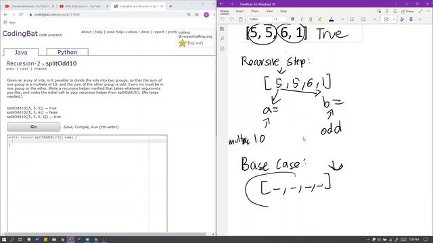Viewport: 433px width, 243px height.
Task: Open the OneNote more options ellipsis
Action: [428, 11]
